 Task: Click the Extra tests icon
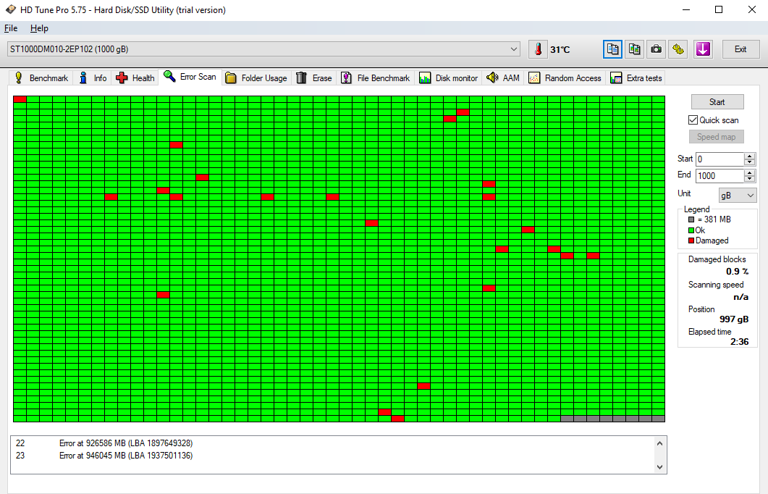click(x=616, y=78)
